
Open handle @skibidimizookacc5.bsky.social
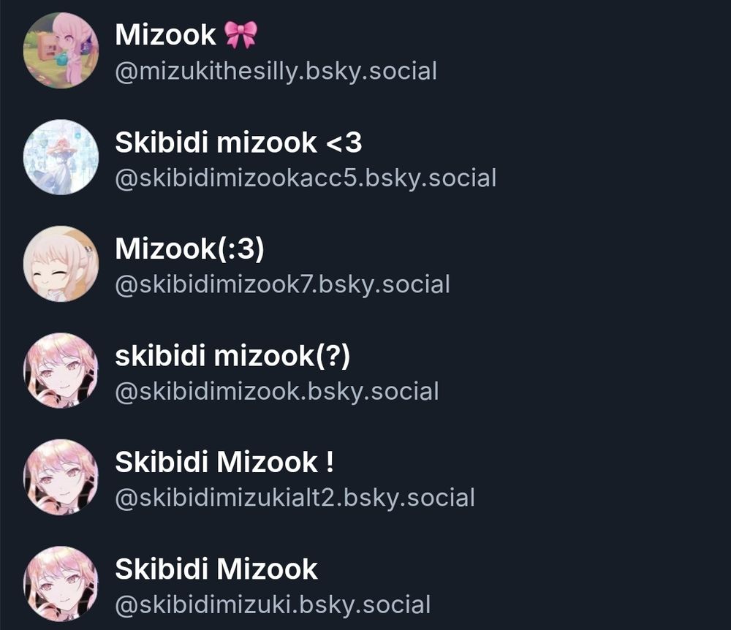pos(306,178)
